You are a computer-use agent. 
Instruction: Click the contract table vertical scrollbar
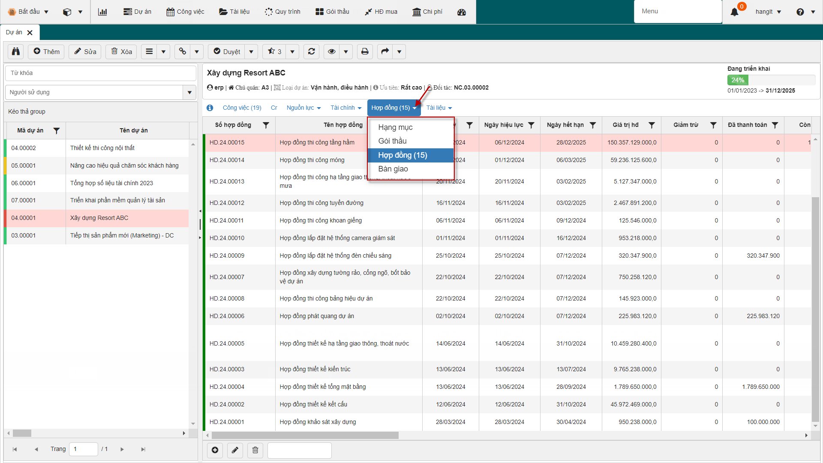[815, 309]
